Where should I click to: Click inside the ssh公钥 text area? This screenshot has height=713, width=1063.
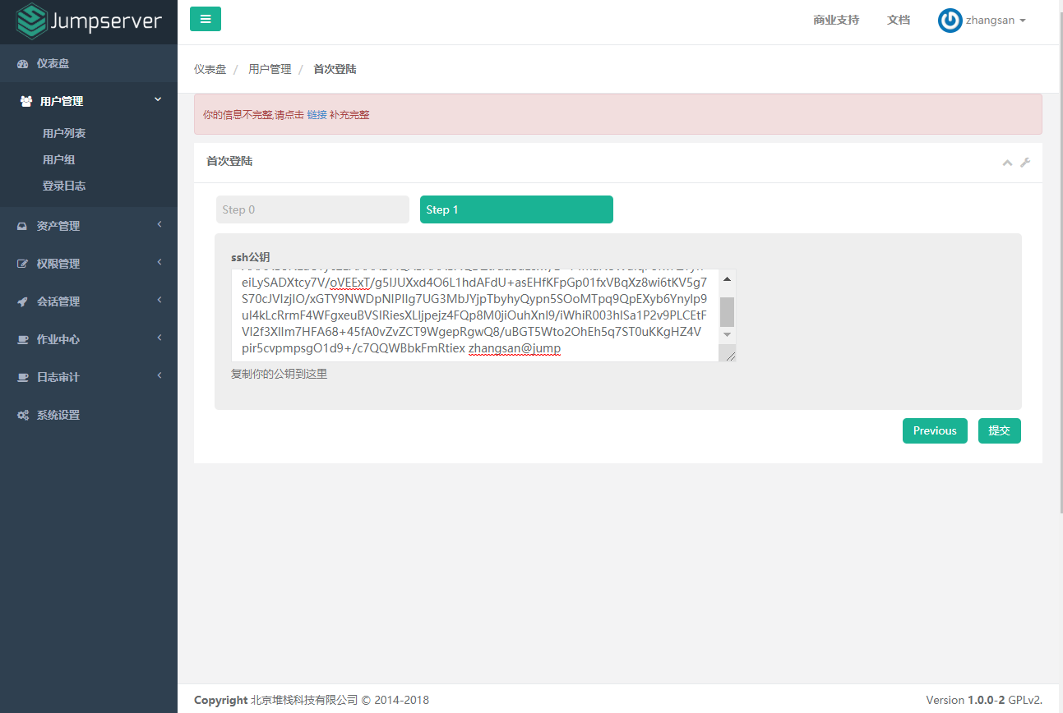click(x=469, y=312)
